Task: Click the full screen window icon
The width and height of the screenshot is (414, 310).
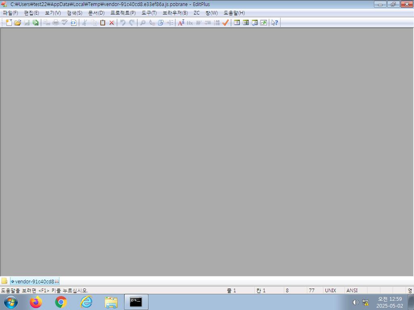Action: [264, 23]
